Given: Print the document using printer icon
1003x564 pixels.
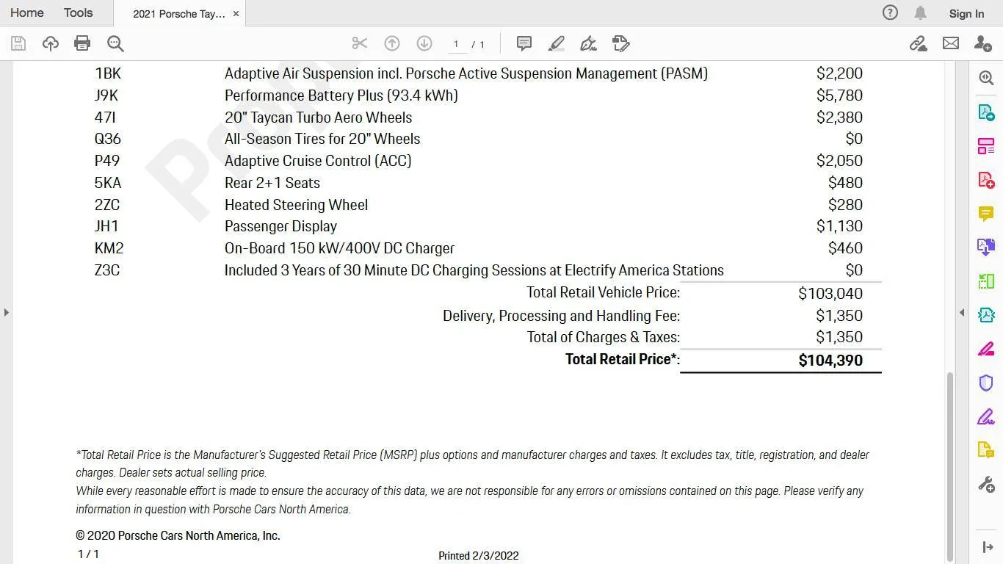Looking at the screenshot, I should pos(82,43).
